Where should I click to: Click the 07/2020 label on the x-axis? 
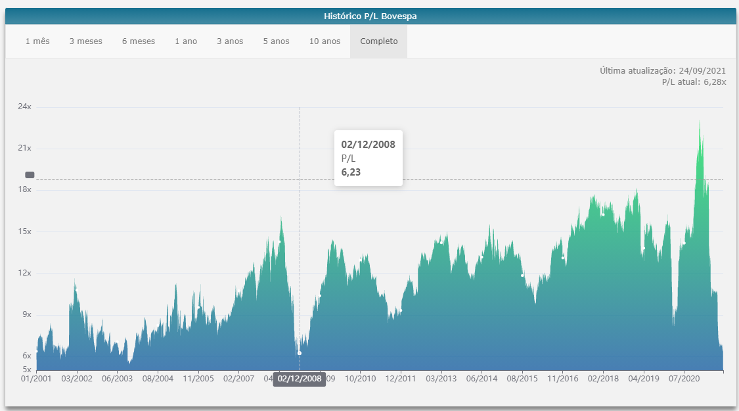pyautogui.click(x=684, y=379)
